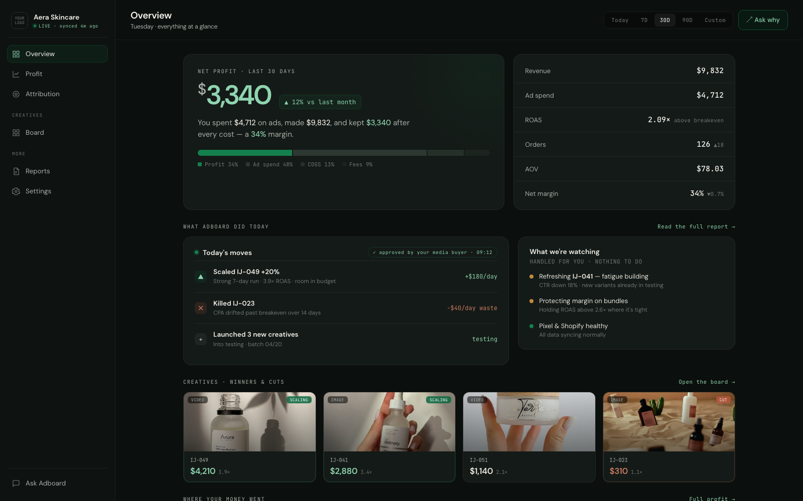Follow the Full profit link
Image resolution: width=803 pixels, height=501 pixels.
coord(712,498)
